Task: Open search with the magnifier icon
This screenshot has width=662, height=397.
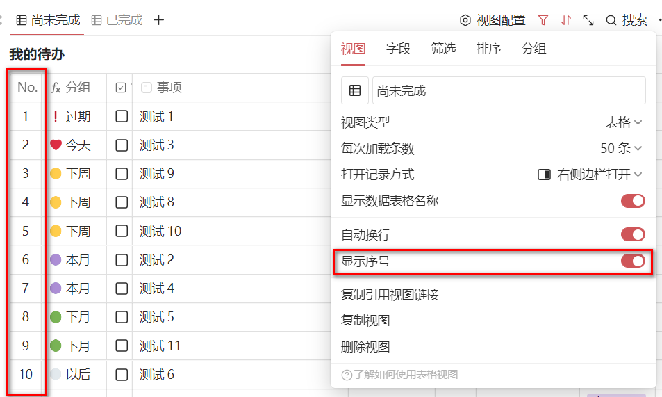Action: pos(611,20)
